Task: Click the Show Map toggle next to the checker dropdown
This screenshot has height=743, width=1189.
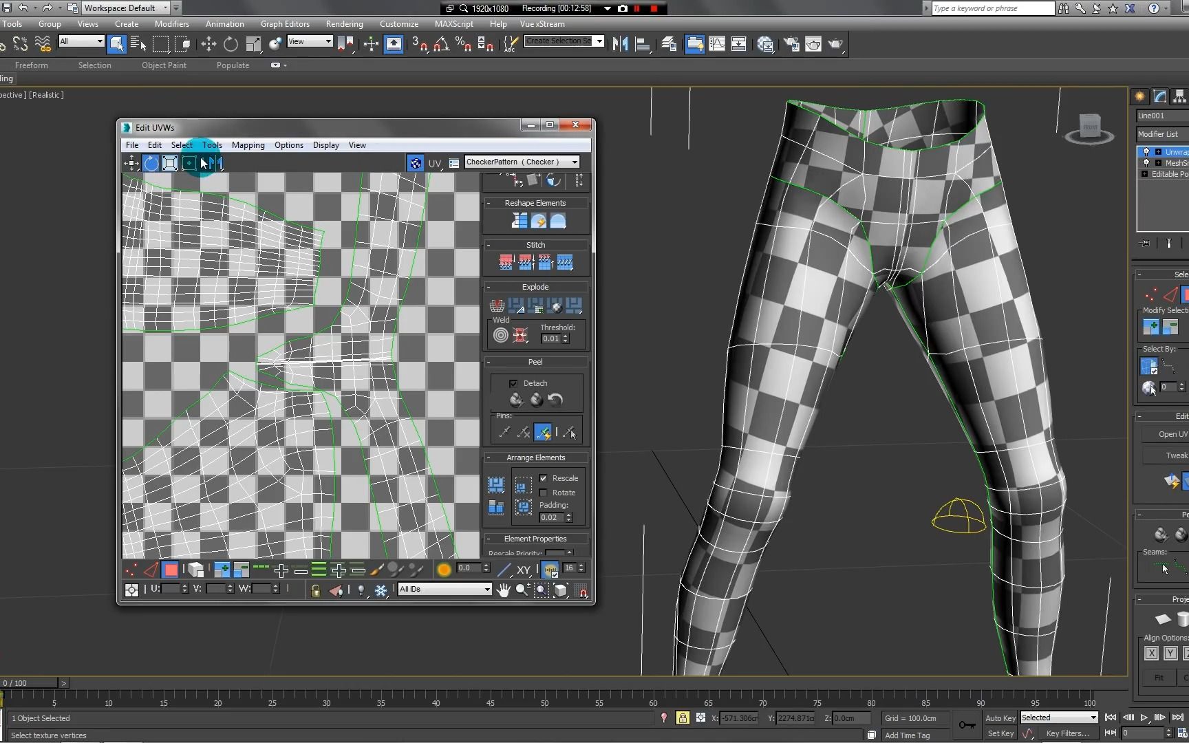Action: [416, 163]
